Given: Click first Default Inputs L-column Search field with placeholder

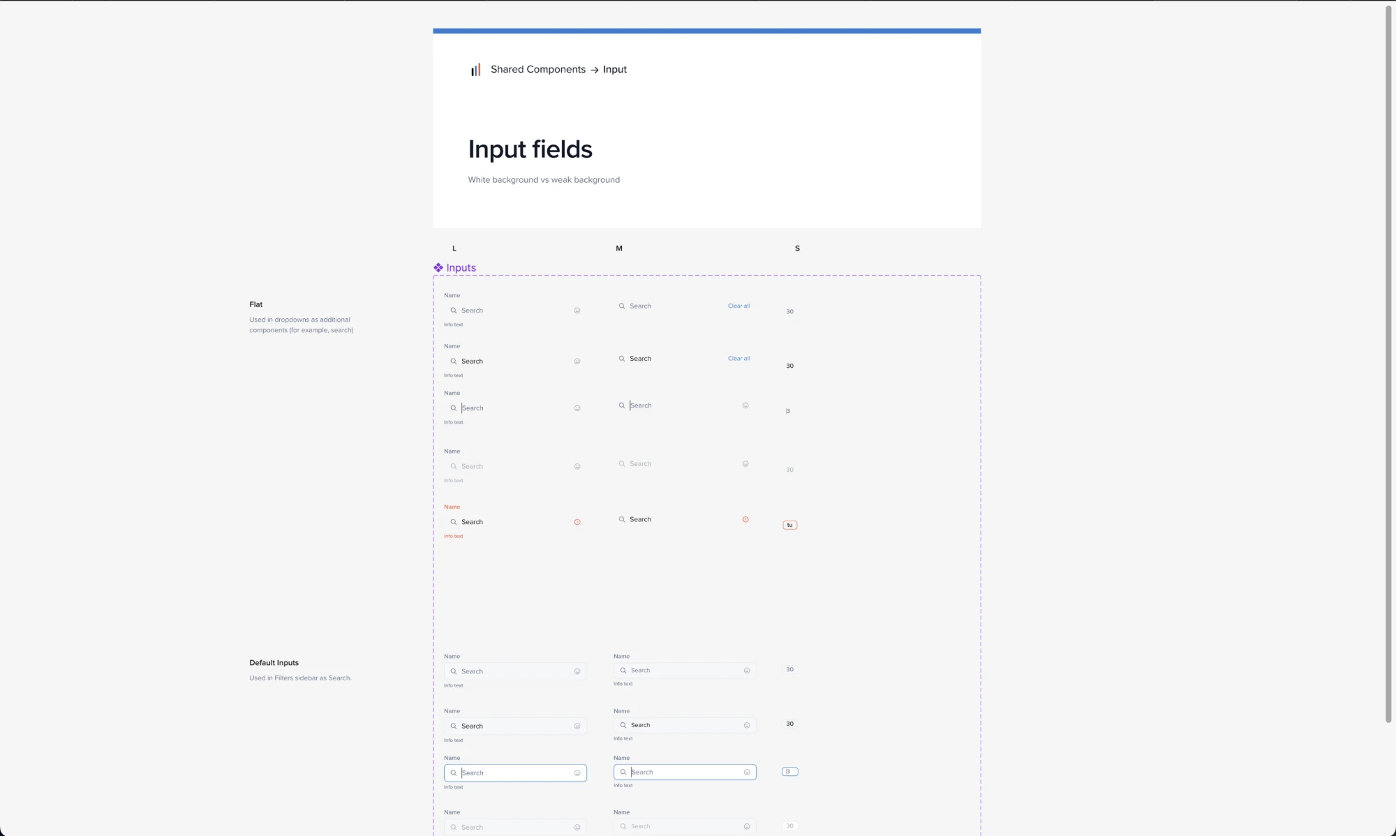Looking at the screenshot, I should tap(515, 671).
